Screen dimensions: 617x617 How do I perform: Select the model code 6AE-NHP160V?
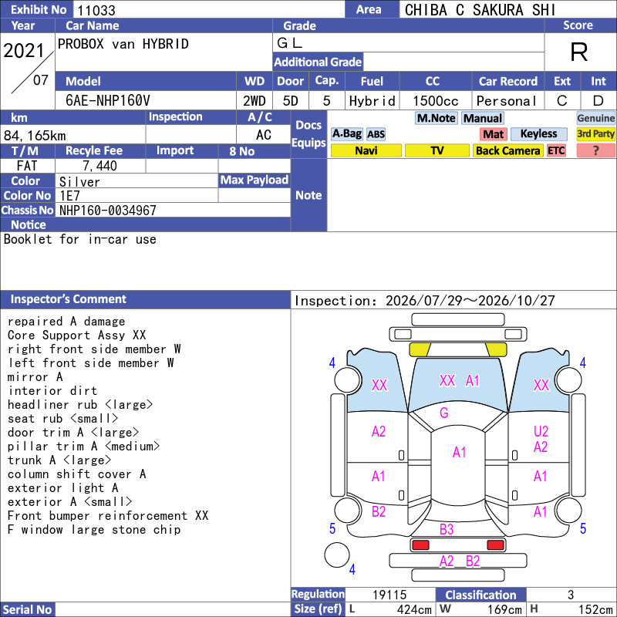pos(107,101)
